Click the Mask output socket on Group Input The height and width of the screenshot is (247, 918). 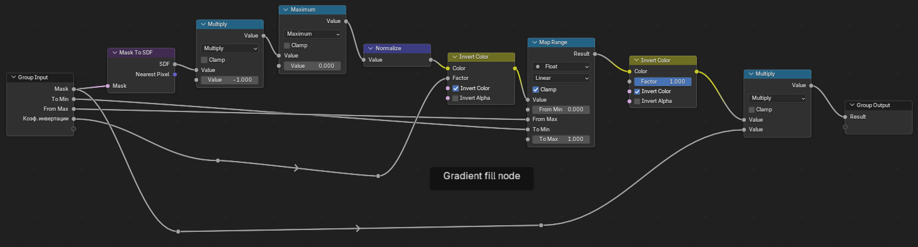(x=74, y=89)
